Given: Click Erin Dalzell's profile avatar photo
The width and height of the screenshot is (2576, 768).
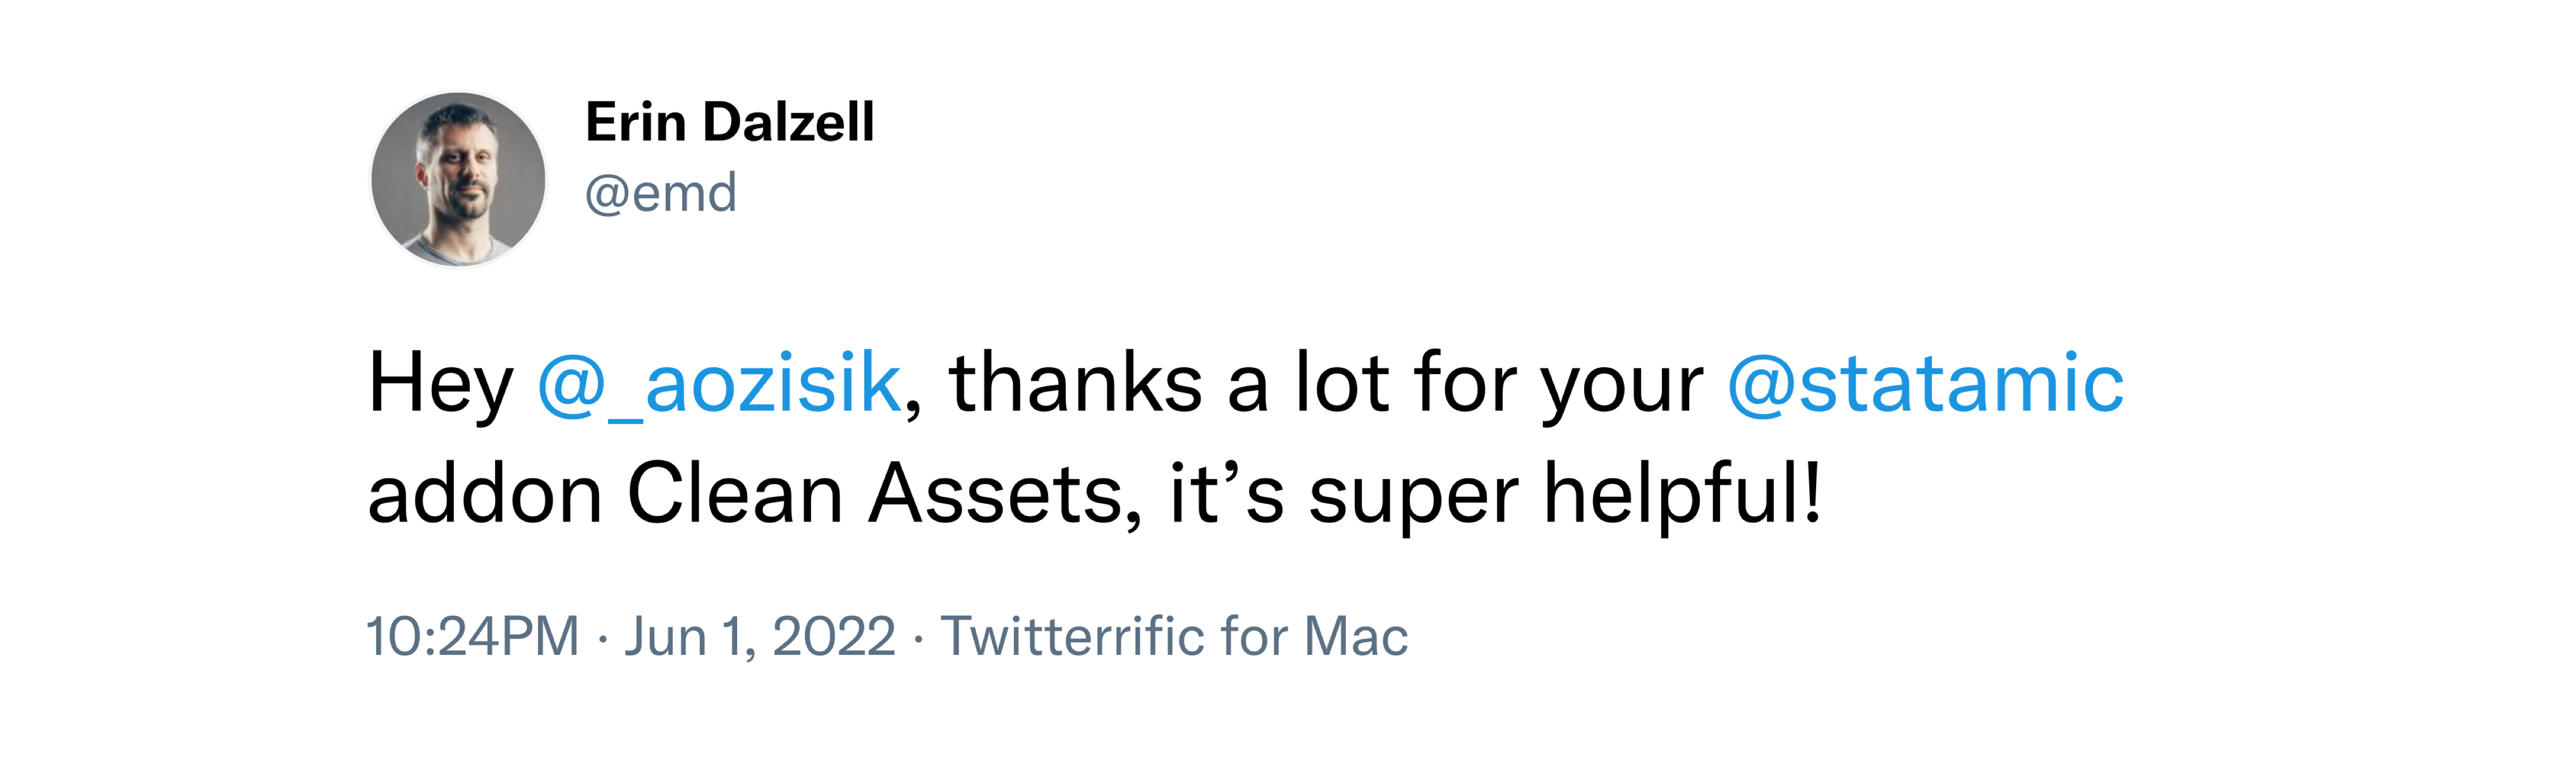Looking at the screenshot, I should 458,180.
